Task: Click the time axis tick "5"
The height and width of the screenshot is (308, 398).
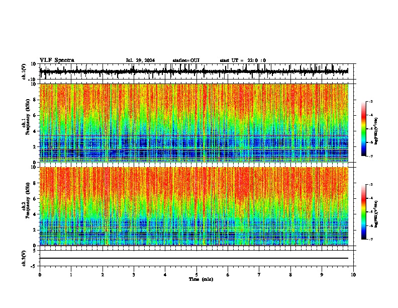Action: coord(196,275)
